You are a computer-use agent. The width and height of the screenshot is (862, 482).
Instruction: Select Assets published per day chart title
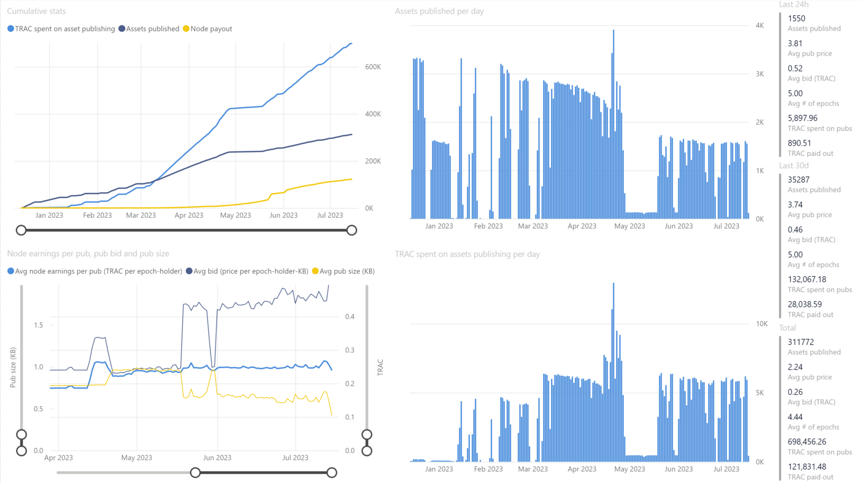[x=439, y=11]
